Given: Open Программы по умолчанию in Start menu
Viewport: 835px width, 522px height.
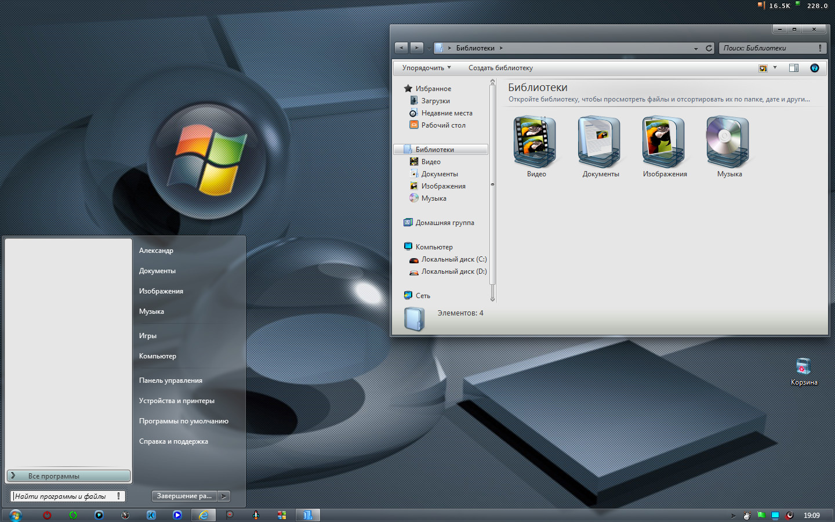Looking at the screenshot, I should 184,421.
